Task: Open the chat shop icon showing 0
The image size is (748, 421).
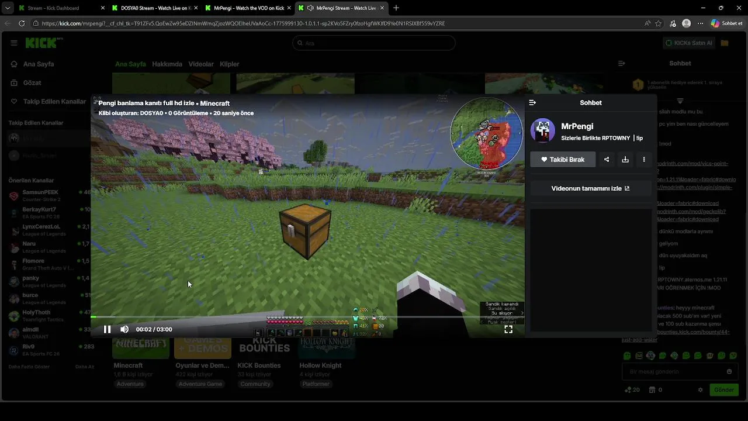Action: click(656, 390)
